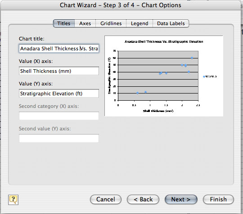
Task: Cancel the Chart Wizard
Action: tap(106, 200)
